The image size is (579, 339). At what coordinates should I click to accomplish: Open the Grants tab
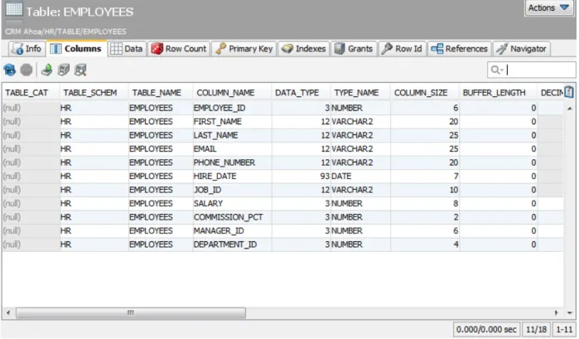tap(354, 49)
